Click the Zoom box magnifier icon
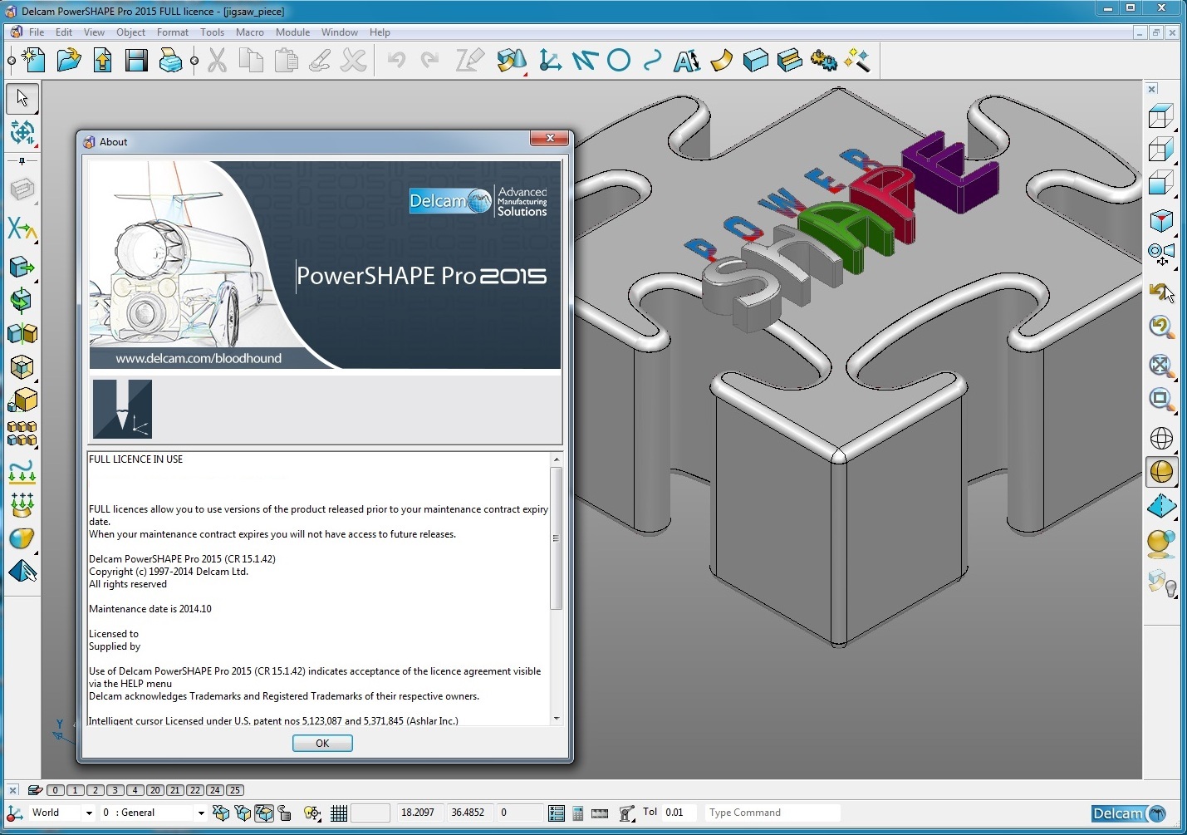This screenshot has width=1187, height=835. (1161, 399)
